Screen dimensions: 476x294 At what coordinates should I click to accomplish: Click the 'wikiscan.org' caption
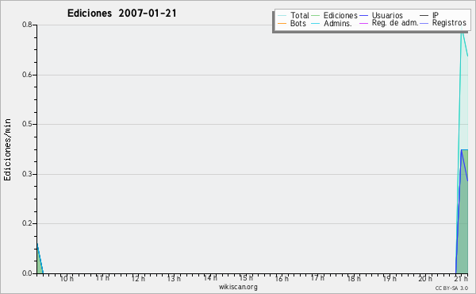[x=238, y=287]
